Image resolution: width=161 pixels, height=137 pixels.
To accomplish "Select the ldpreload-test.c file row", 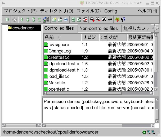I will (x=99, y=64).
